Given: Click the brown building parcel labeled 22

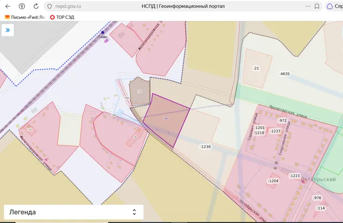Looking at the screenshot, I should (139, 91).
